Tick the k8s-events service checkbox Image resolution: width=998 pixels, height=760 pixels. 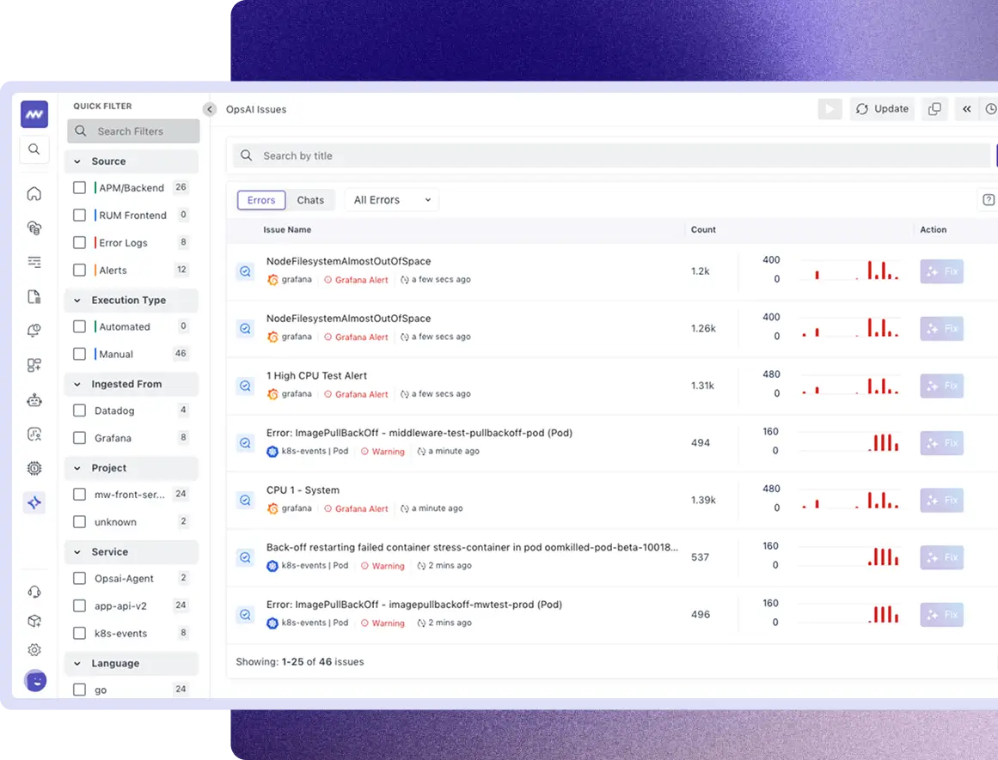click(79, 633)
